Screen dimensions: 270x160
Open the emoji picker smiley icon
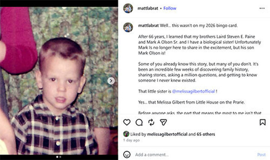click(x=127, y=154)
